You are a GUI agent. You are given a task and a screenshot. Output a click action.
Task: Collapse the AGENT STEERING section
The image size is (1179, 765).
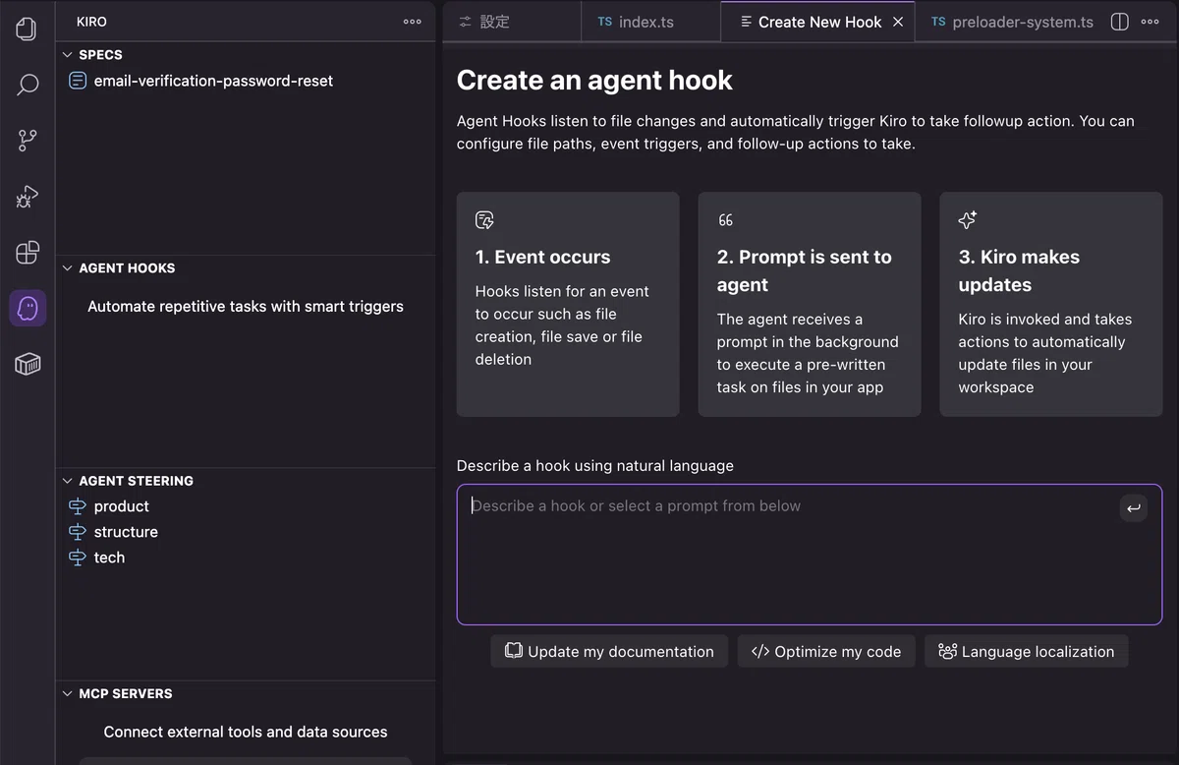coord(68,481)
